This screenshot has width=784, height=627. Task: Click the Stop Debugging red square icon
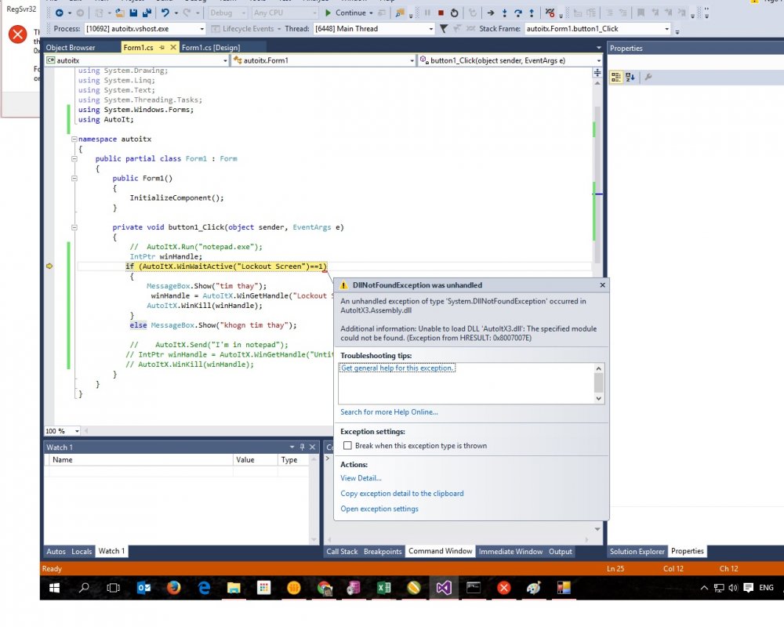coord(441,13)
